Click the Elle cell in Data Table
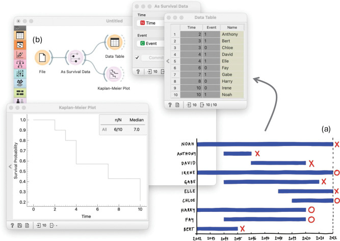The height and width of the screenshot is (241, 340). click(232, 61)
